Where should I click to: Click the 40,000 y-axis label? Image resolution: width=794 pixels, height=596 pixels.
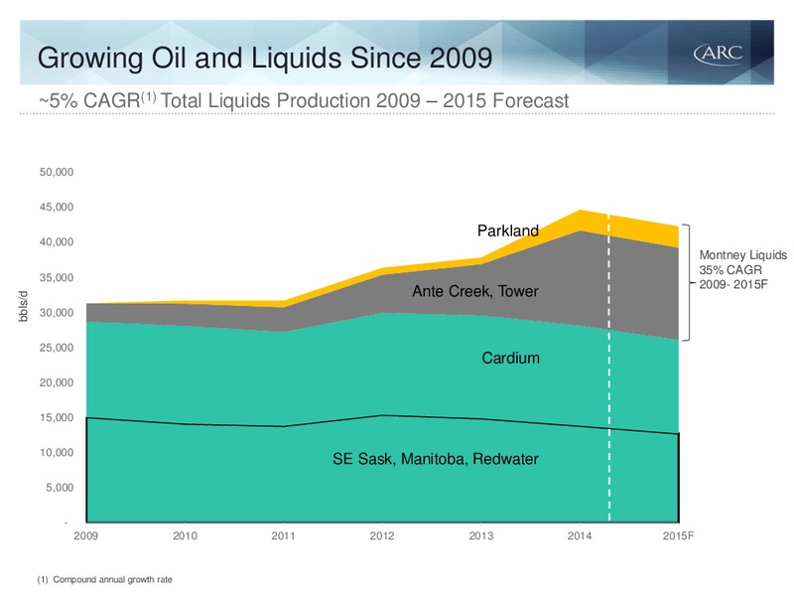[x=57, y=242]
